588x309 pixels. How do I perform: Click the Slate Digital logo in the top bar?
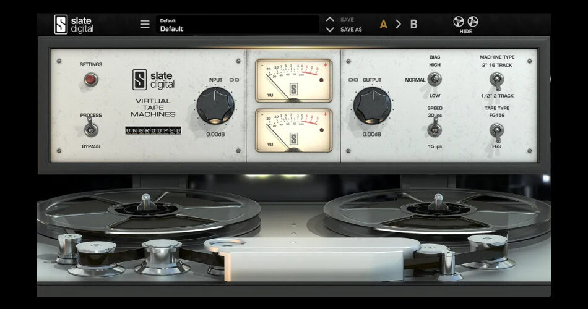(74, 24)
